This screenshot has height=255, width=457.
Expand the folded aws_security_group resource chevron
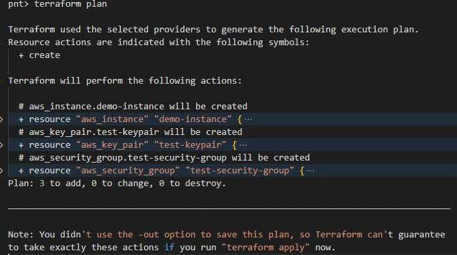tap(1, 171)
